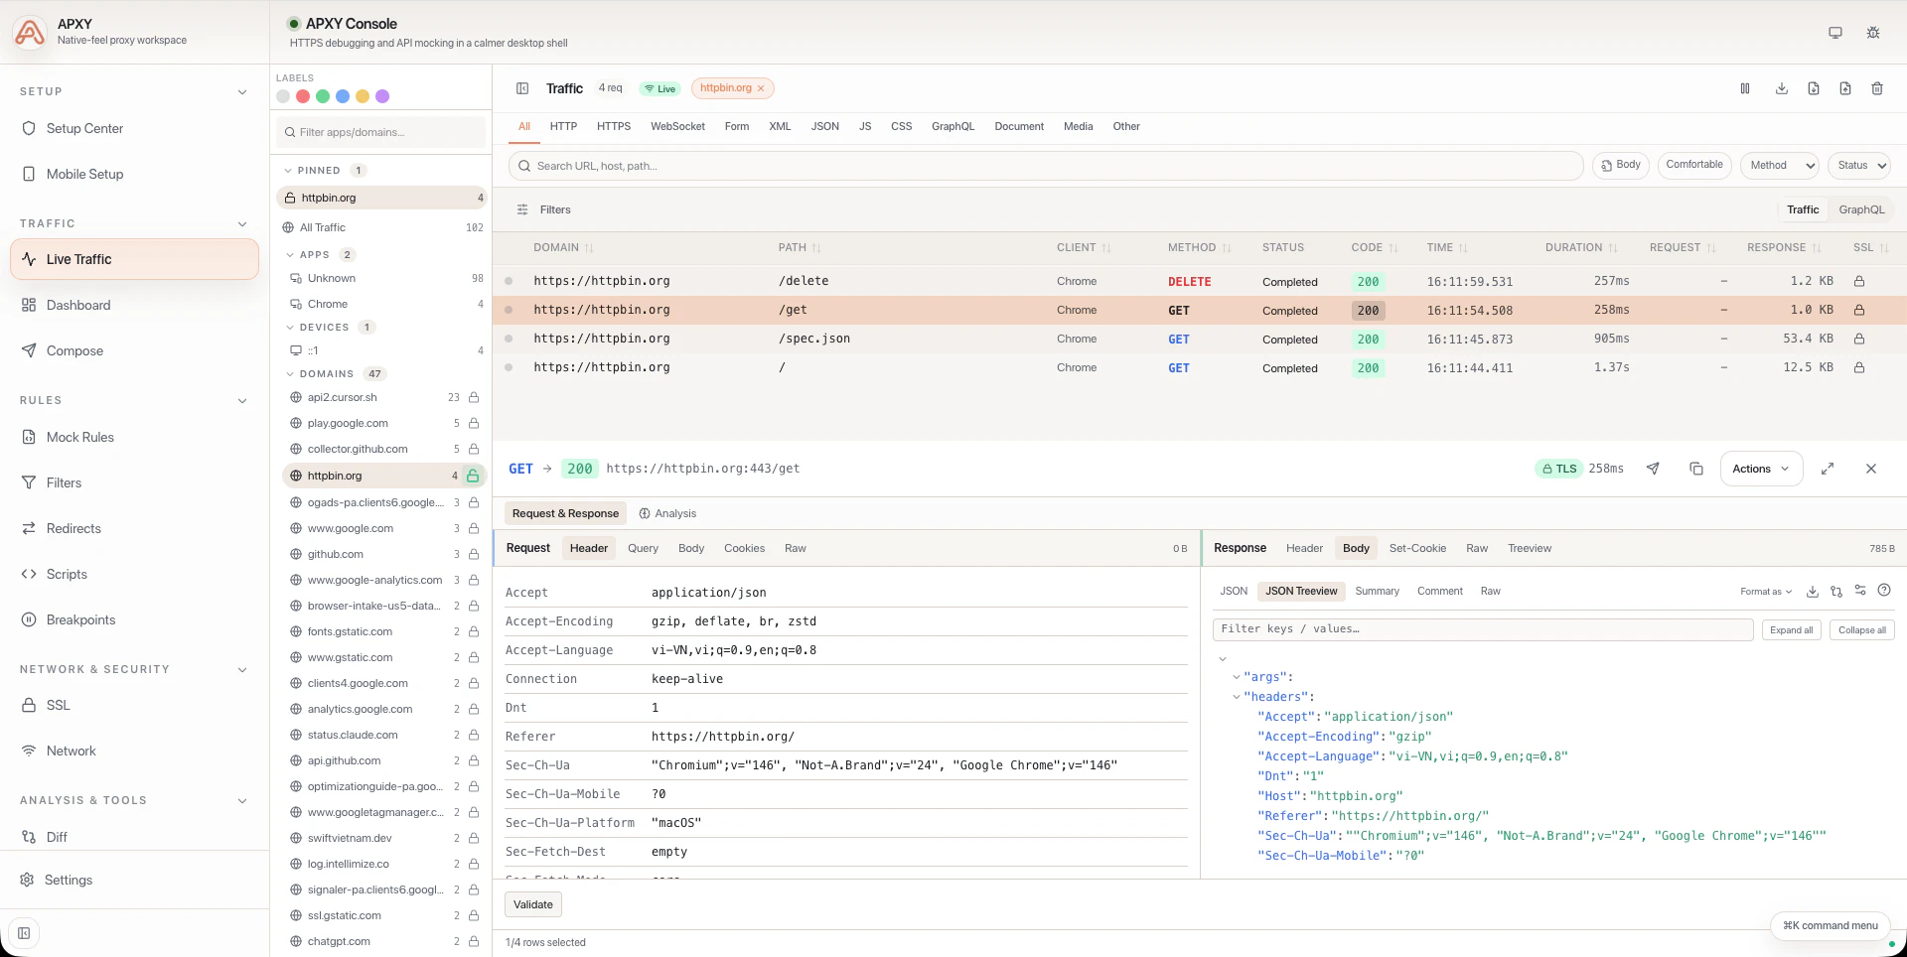Collapse the sidebar with bottom-left panel icon
This screenshot has width=1907, height=957.
click(x=24, y=933)
